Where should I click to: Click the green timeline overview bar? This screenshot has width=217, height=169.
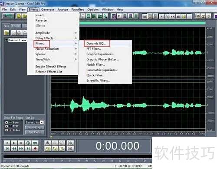[142, 23]
